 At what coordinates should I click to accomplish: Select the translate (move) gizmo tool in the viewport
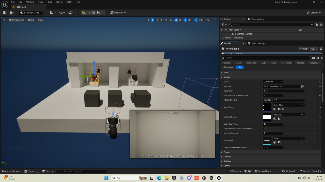(153, 20)
